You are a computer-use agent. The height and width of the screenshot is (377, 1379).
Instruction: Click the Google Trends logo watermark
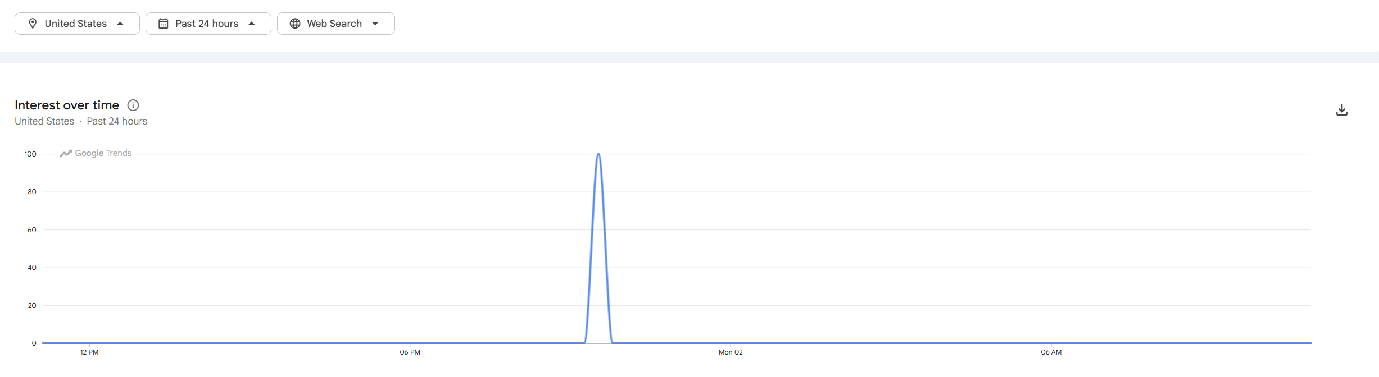coord(96,153)
